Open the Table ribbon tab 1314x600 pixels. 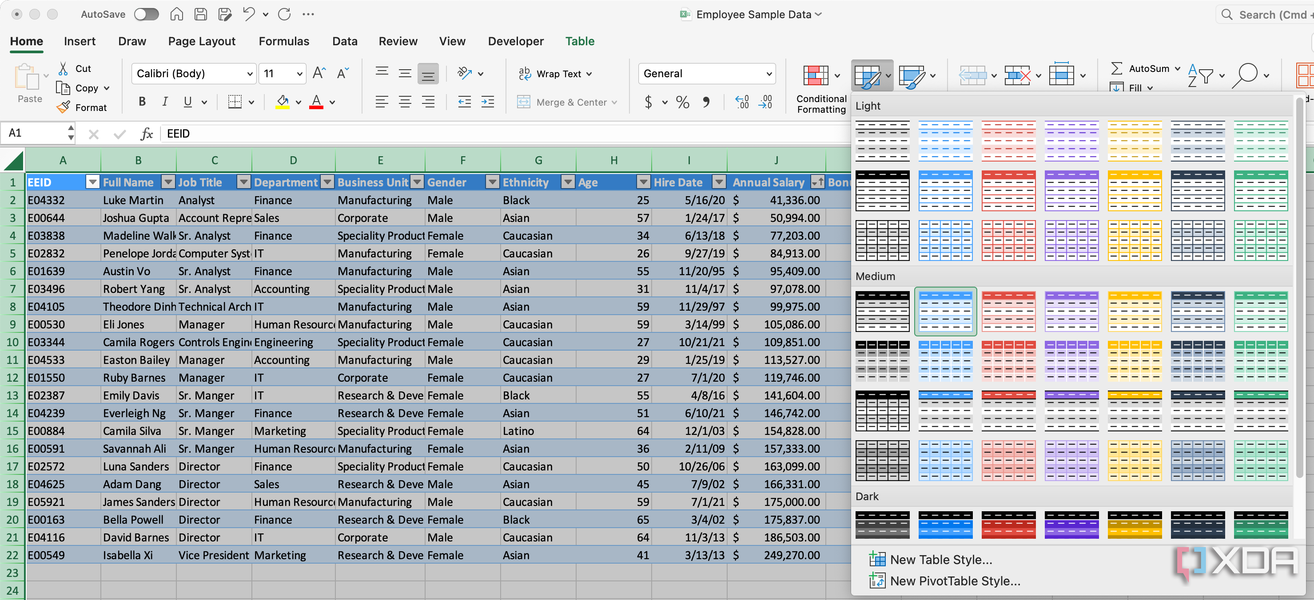click(579, 41)
